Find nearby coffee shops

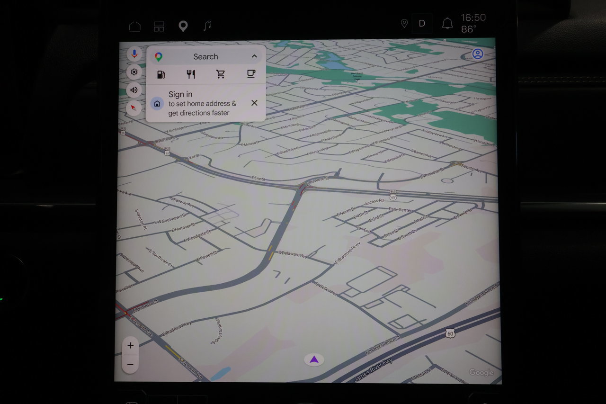tap(251, 74)
